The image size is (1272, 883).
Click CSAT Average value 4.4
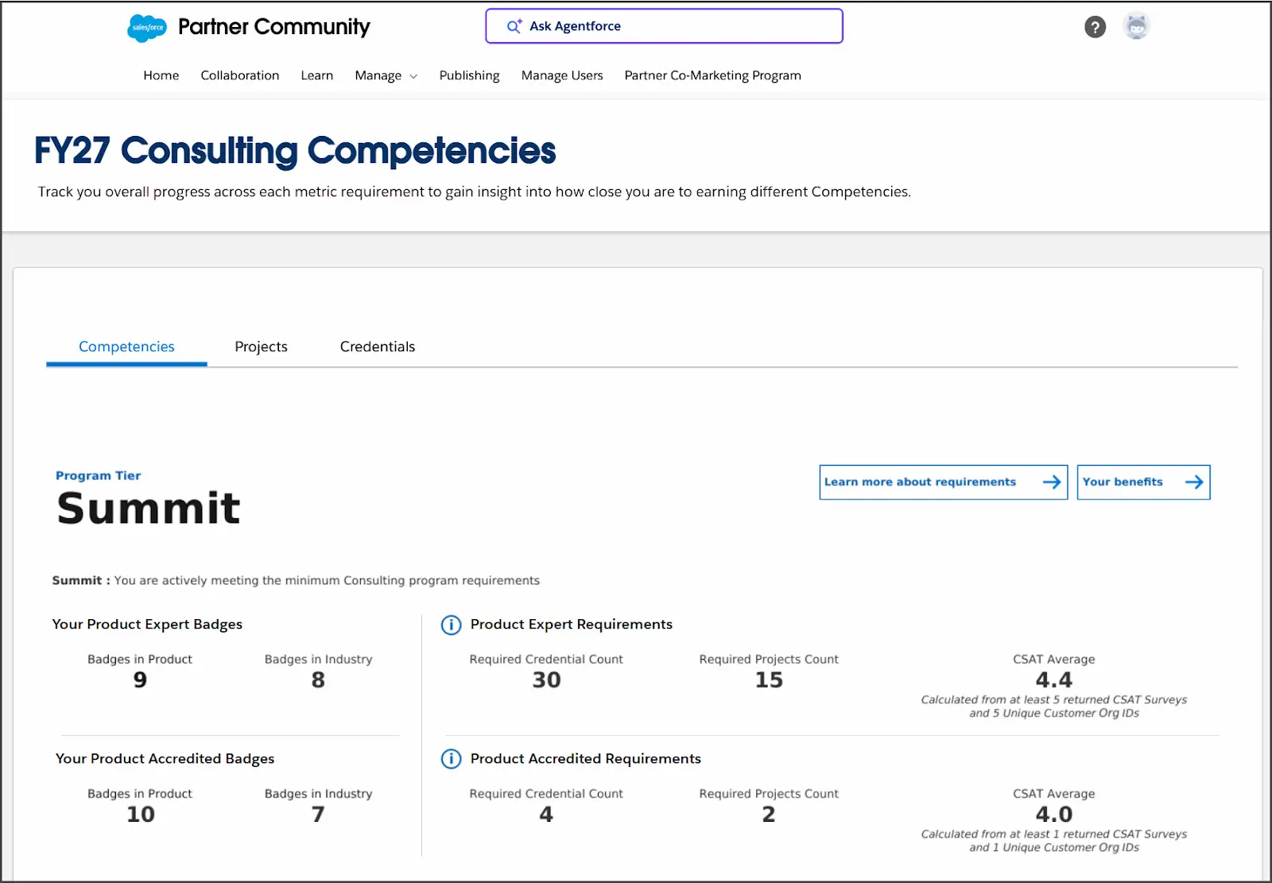(1054, 680)
